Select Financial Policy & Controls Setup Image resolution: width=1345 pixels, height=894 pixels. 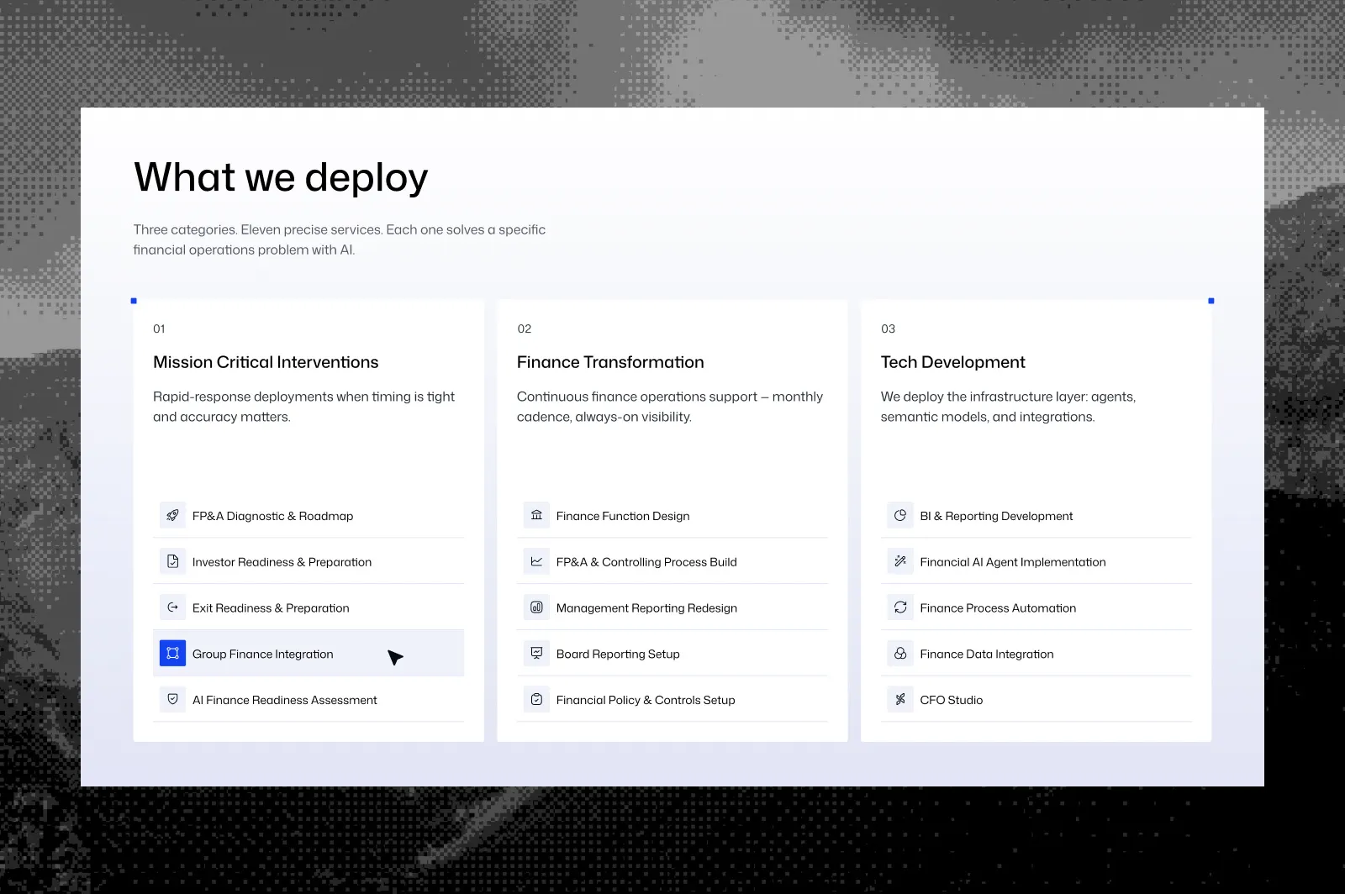tap(672, 699)
